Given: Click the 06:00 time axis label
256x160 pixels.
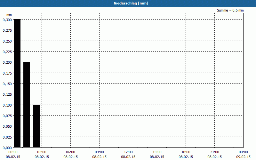Looking at the screenshot, I should point(70,152).
